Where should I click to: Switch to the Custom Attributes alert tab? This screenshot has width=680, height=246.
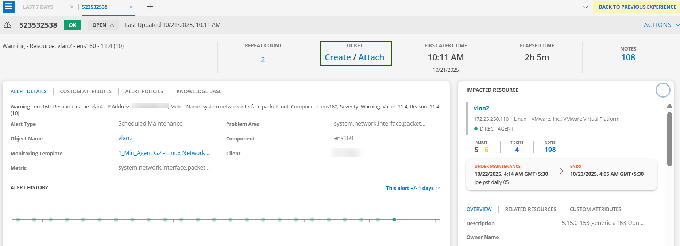tap(86, 91)
